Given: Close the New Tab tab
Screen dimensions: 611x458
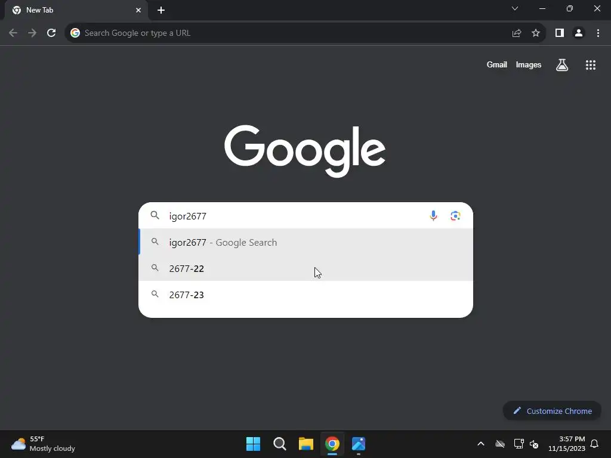Looking at the screenshot, I should pyautogui.click(x=138, y=11).
